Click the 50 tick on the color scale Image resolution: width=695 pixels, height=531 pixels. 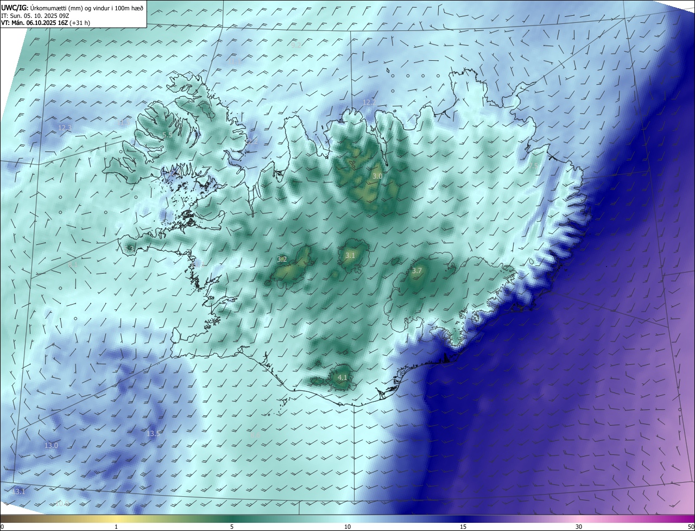[x=691, y=527]
